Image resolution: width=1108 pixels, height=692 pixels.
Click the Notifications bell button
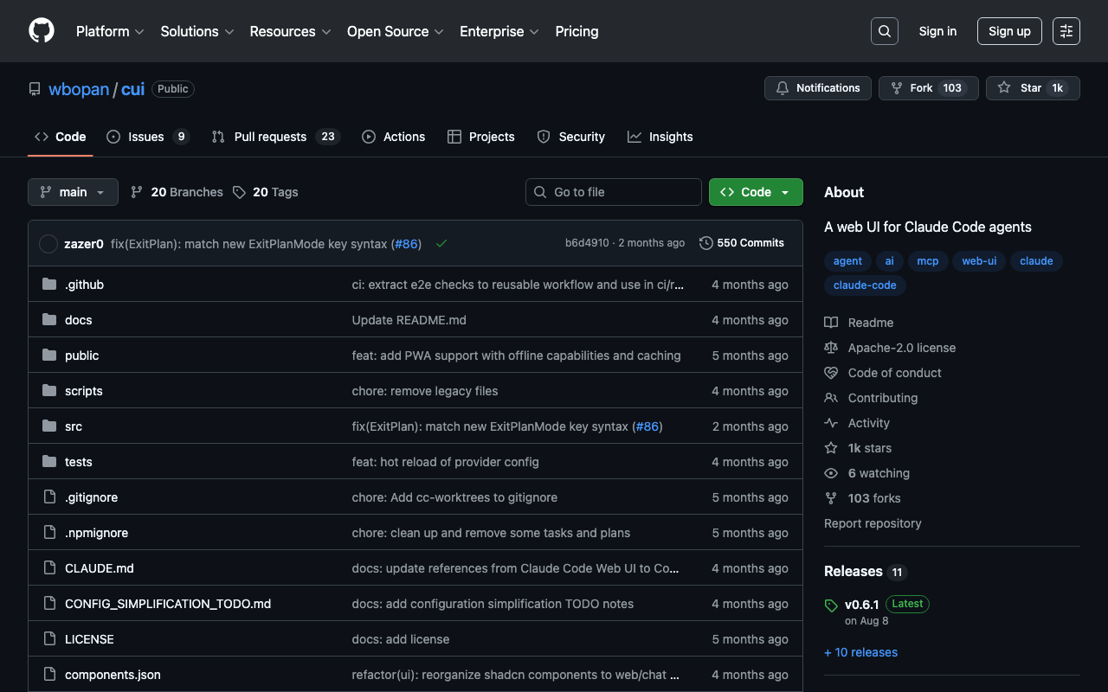[817, 88]
